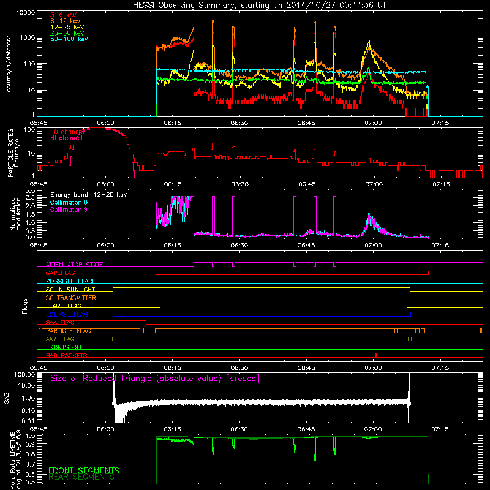Click the POSSIBLE_FLARE flag label
The height and width of the screenshot is (490, 490).
[x=70, y=281]
